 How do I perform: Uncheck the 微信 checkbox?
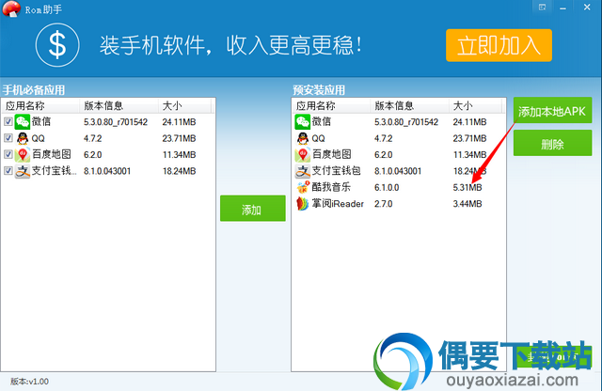[x=8, y=121]
